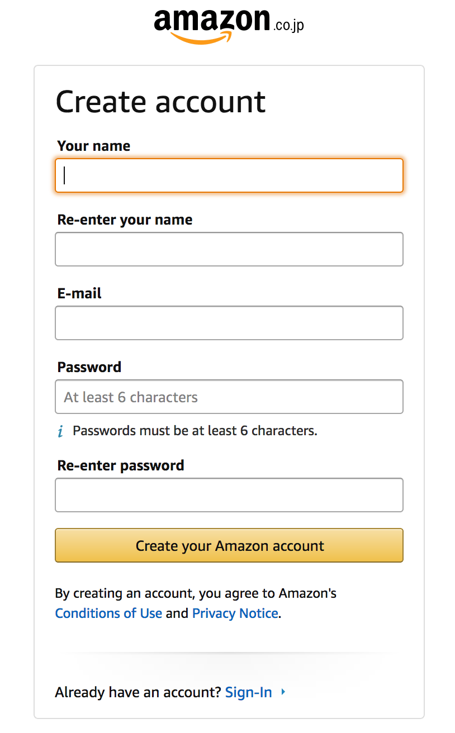Open the Conditions of Use link
Screen dimensions: 455x733
coord(108,613)
